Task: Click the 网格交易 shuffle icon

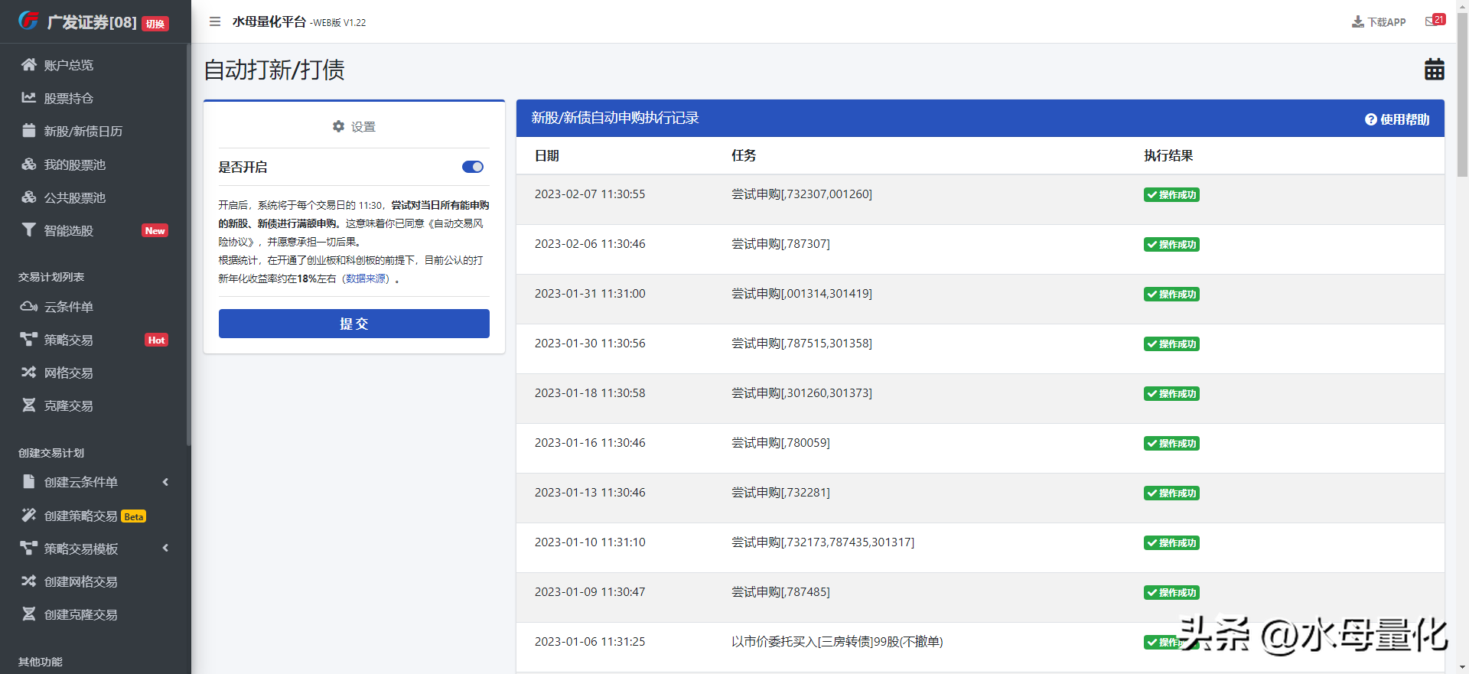Action: point(29,373)
